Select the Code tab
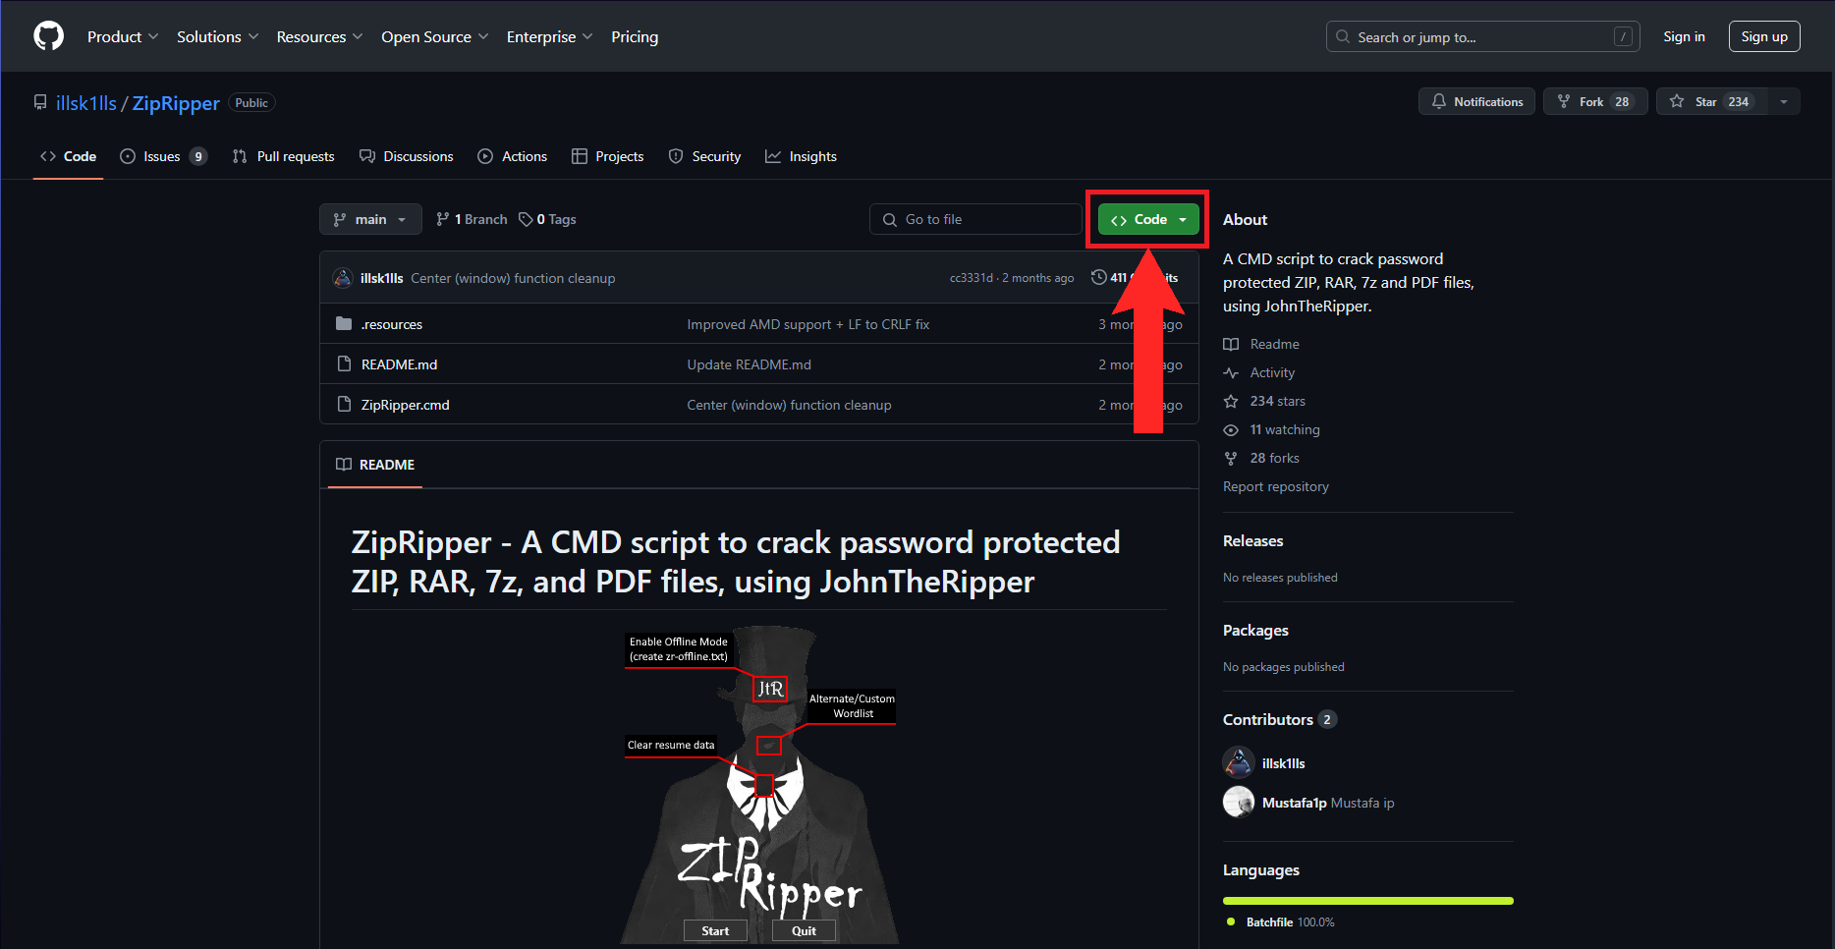 click(68, 156)
